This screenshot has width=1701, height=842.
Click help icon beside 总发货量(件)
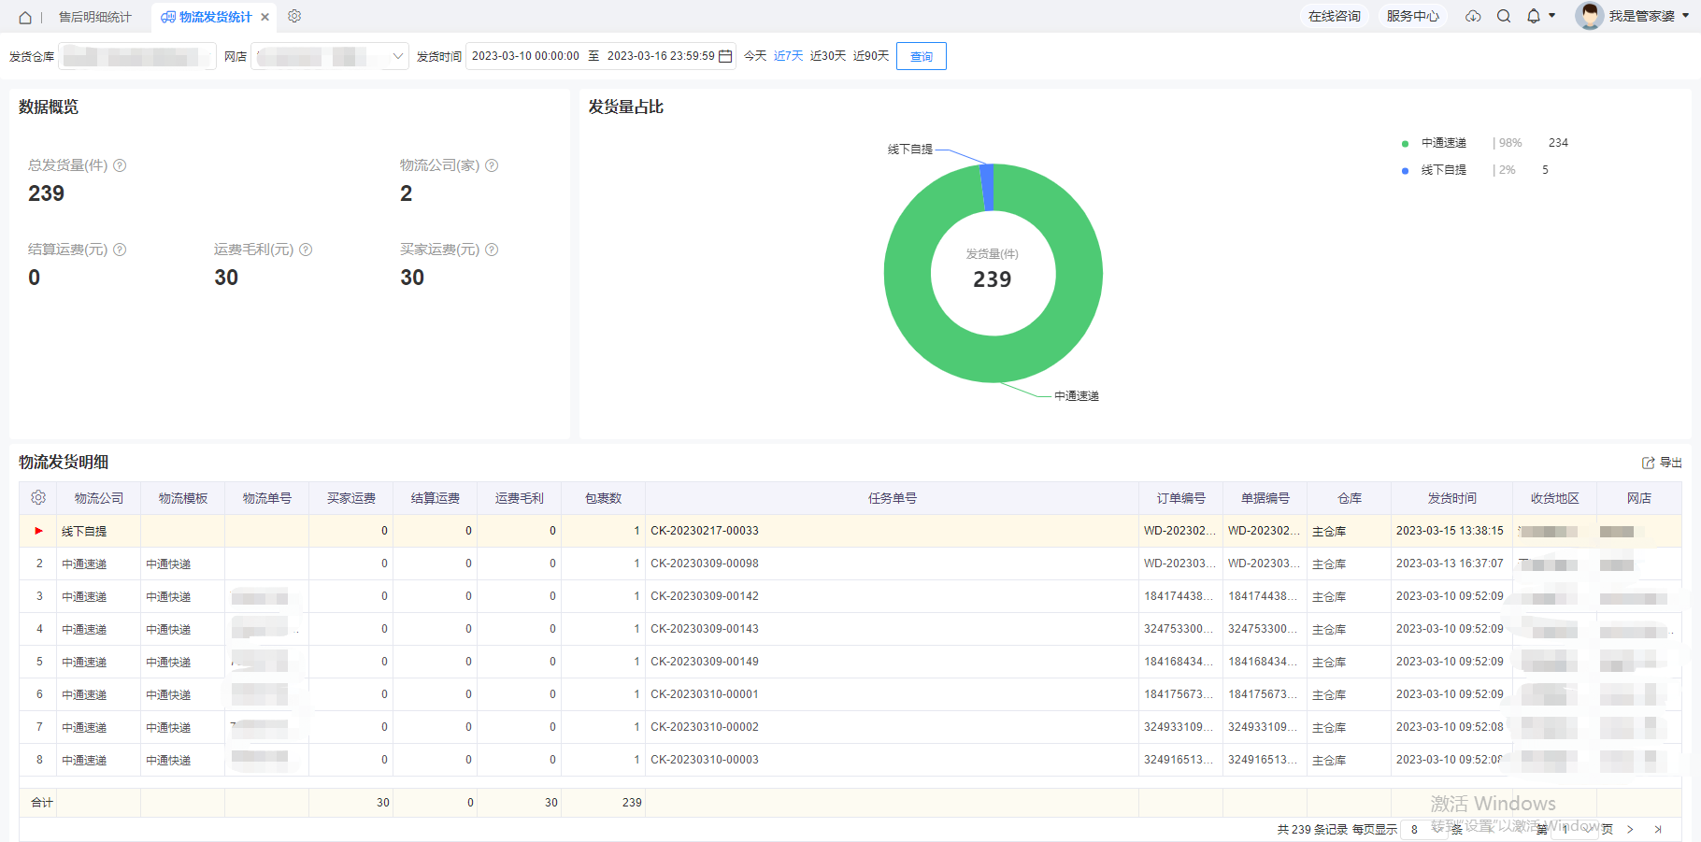click(x=120, y=165)
